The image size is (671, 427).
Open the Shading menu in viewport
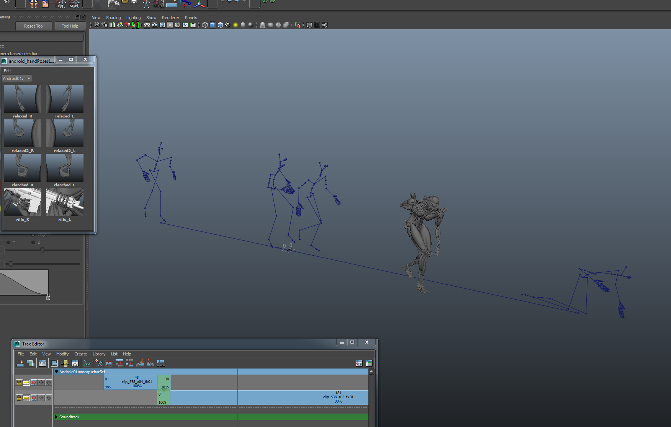click(x=113, y=18)
